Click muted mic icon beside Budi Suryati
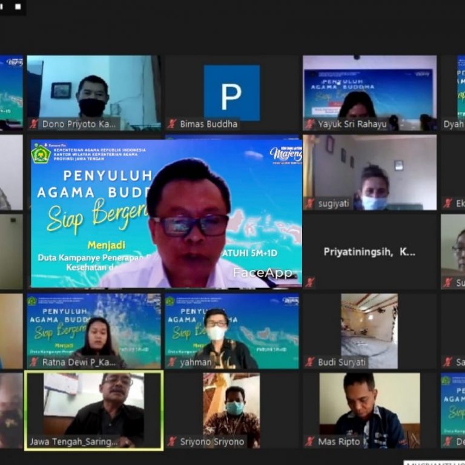The image size is (465, 465). [x=310, y=362]
